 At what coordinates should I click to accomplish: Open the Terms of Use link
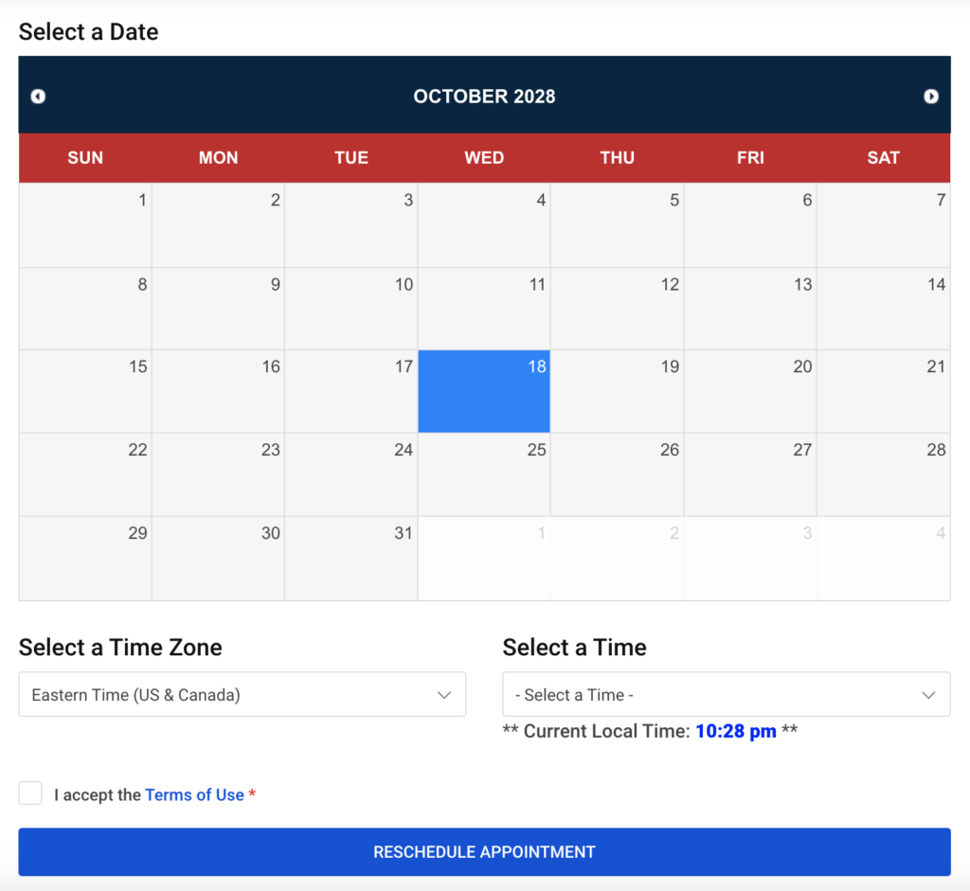pyautogui.click(x=194, y=795)
